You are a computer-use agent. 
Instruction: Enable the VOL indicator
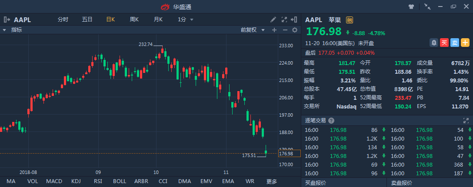(x=33, y=181)
